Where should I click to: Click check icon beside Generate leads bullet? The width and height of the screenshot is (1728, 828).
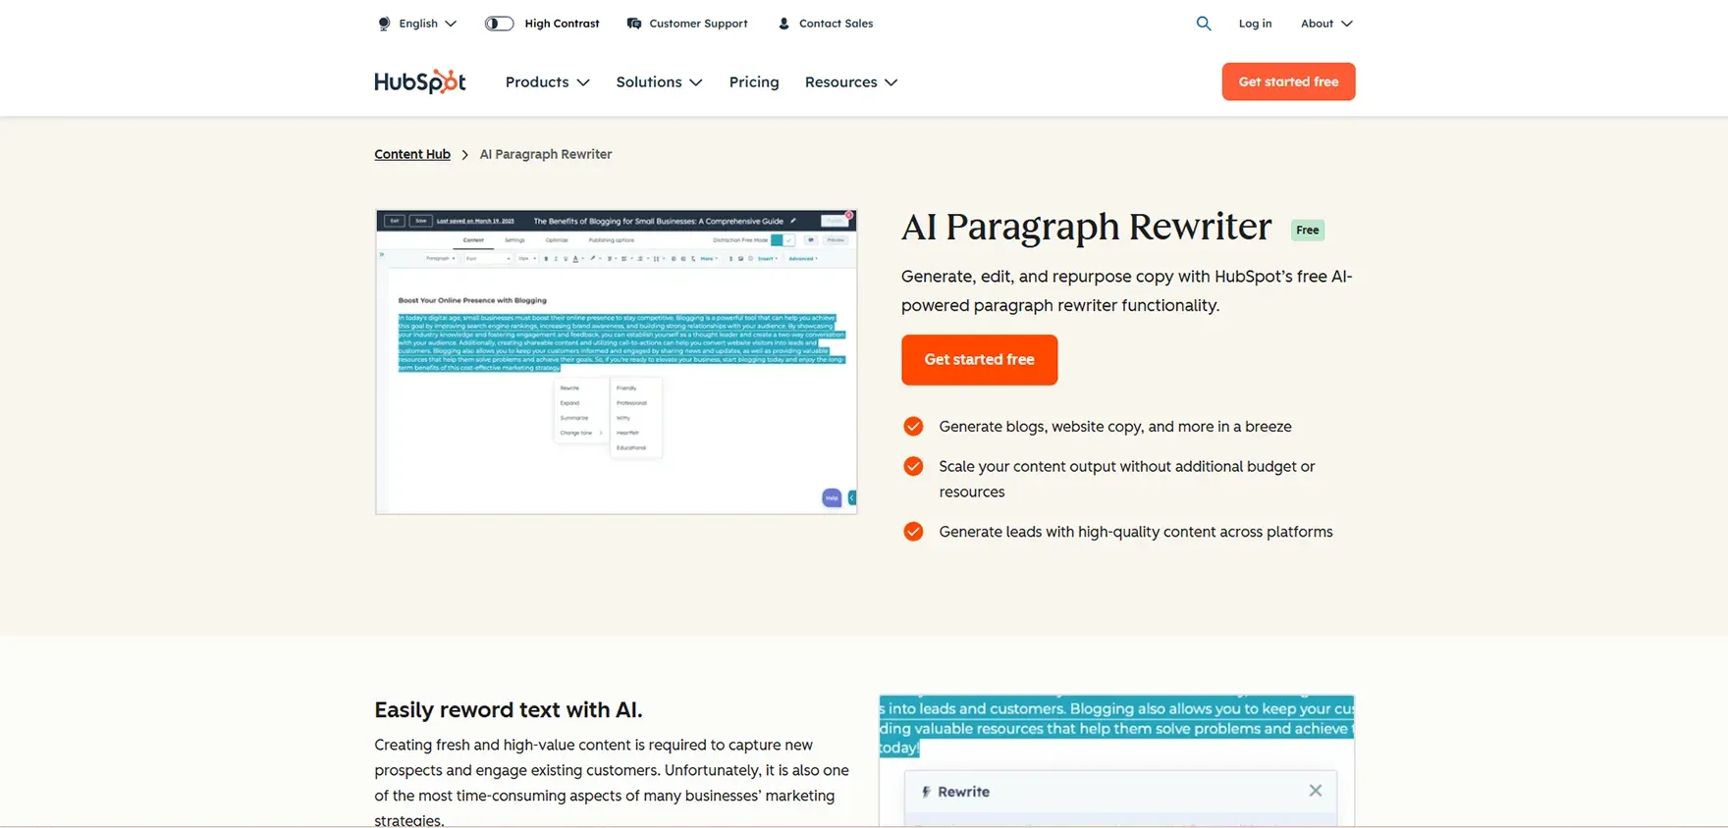click(x=913, y=532)
